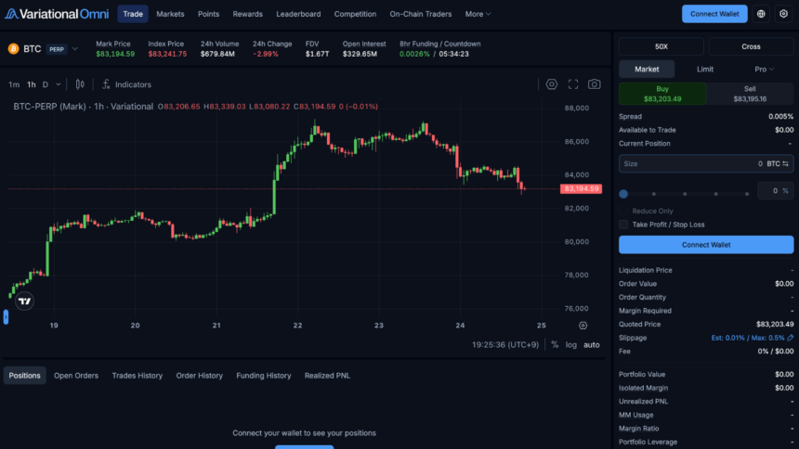The width and height of the screenshot is (799, 449).
Task: Switch to the Order History tab
Action: [x=199, y=375]
